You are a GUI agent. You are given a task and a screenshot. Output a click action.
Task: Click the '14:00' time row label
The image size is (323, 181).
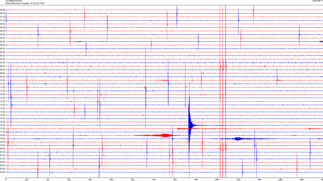click(x=3, y=108)
